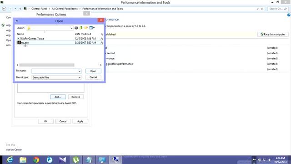Image resolution: width=291 pixels, height=164 pixels.
Task: Go up one level in Open dialog
Action: (81, 28)
